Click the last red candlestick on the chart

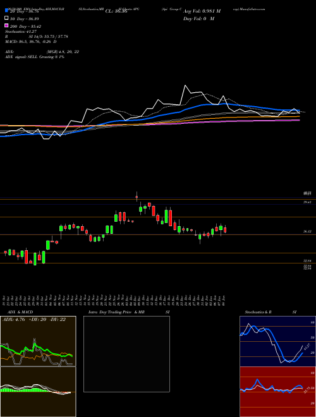[225, 230]
